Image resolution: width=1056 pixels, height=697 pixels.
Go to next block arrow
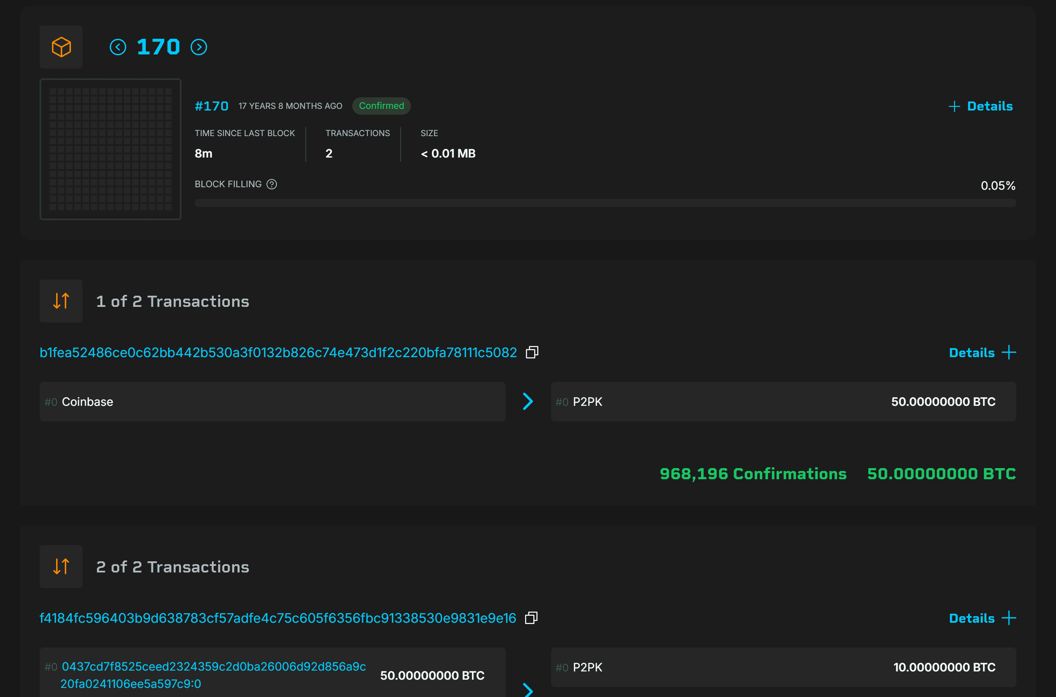point(199,47)
